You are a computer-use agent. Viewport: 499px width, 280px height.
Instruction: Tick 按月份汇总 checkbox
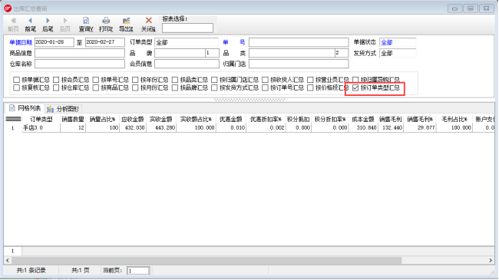click(135, 87)
